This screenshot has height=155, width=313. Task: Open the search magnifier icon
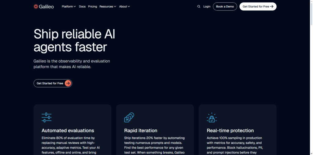click(x=199, y=7)
